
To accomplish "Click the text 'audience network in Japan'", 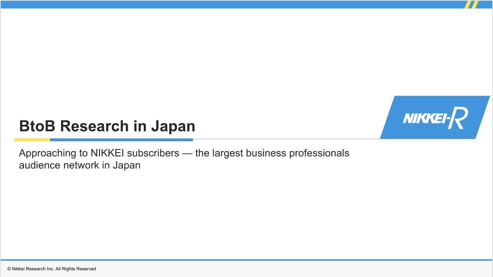I will [x=80, y=165].
